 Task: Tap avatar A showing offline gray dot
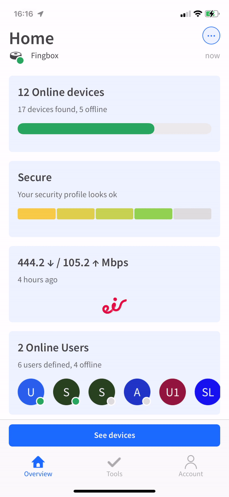tap(137, 392)
